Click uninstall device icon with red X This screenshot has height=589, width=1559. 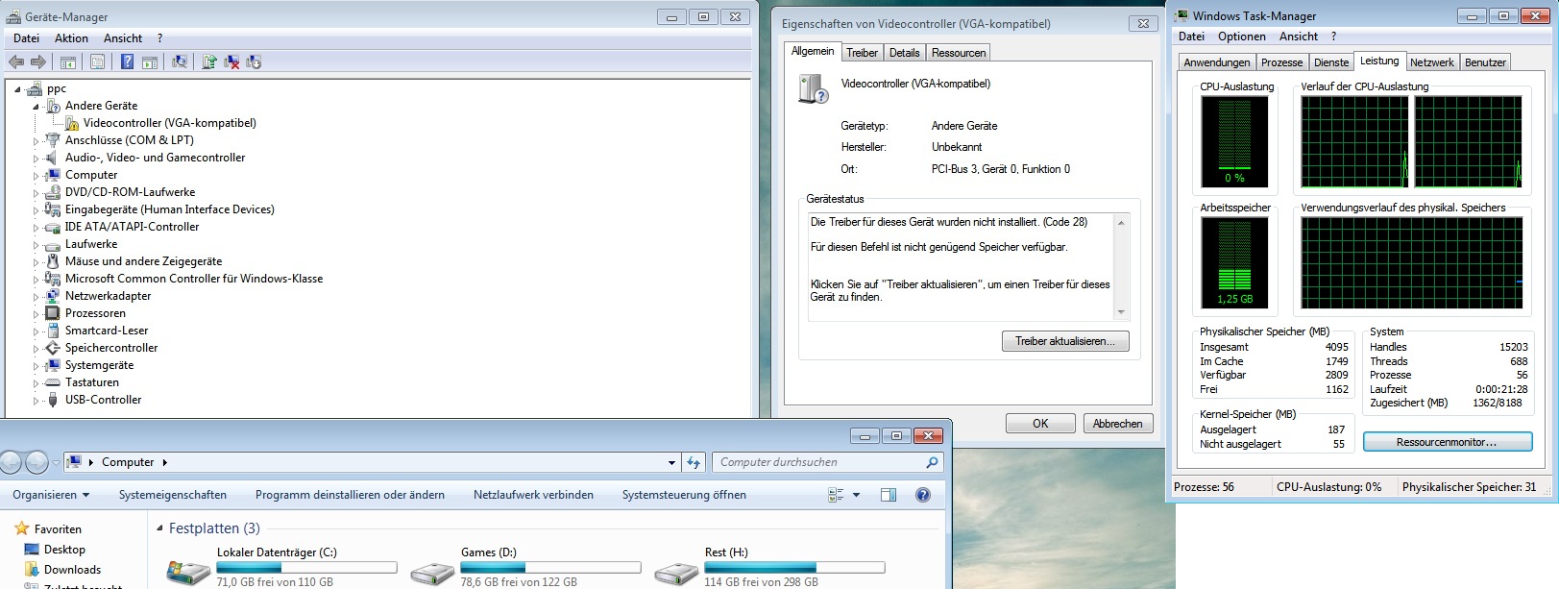point(231,61)
